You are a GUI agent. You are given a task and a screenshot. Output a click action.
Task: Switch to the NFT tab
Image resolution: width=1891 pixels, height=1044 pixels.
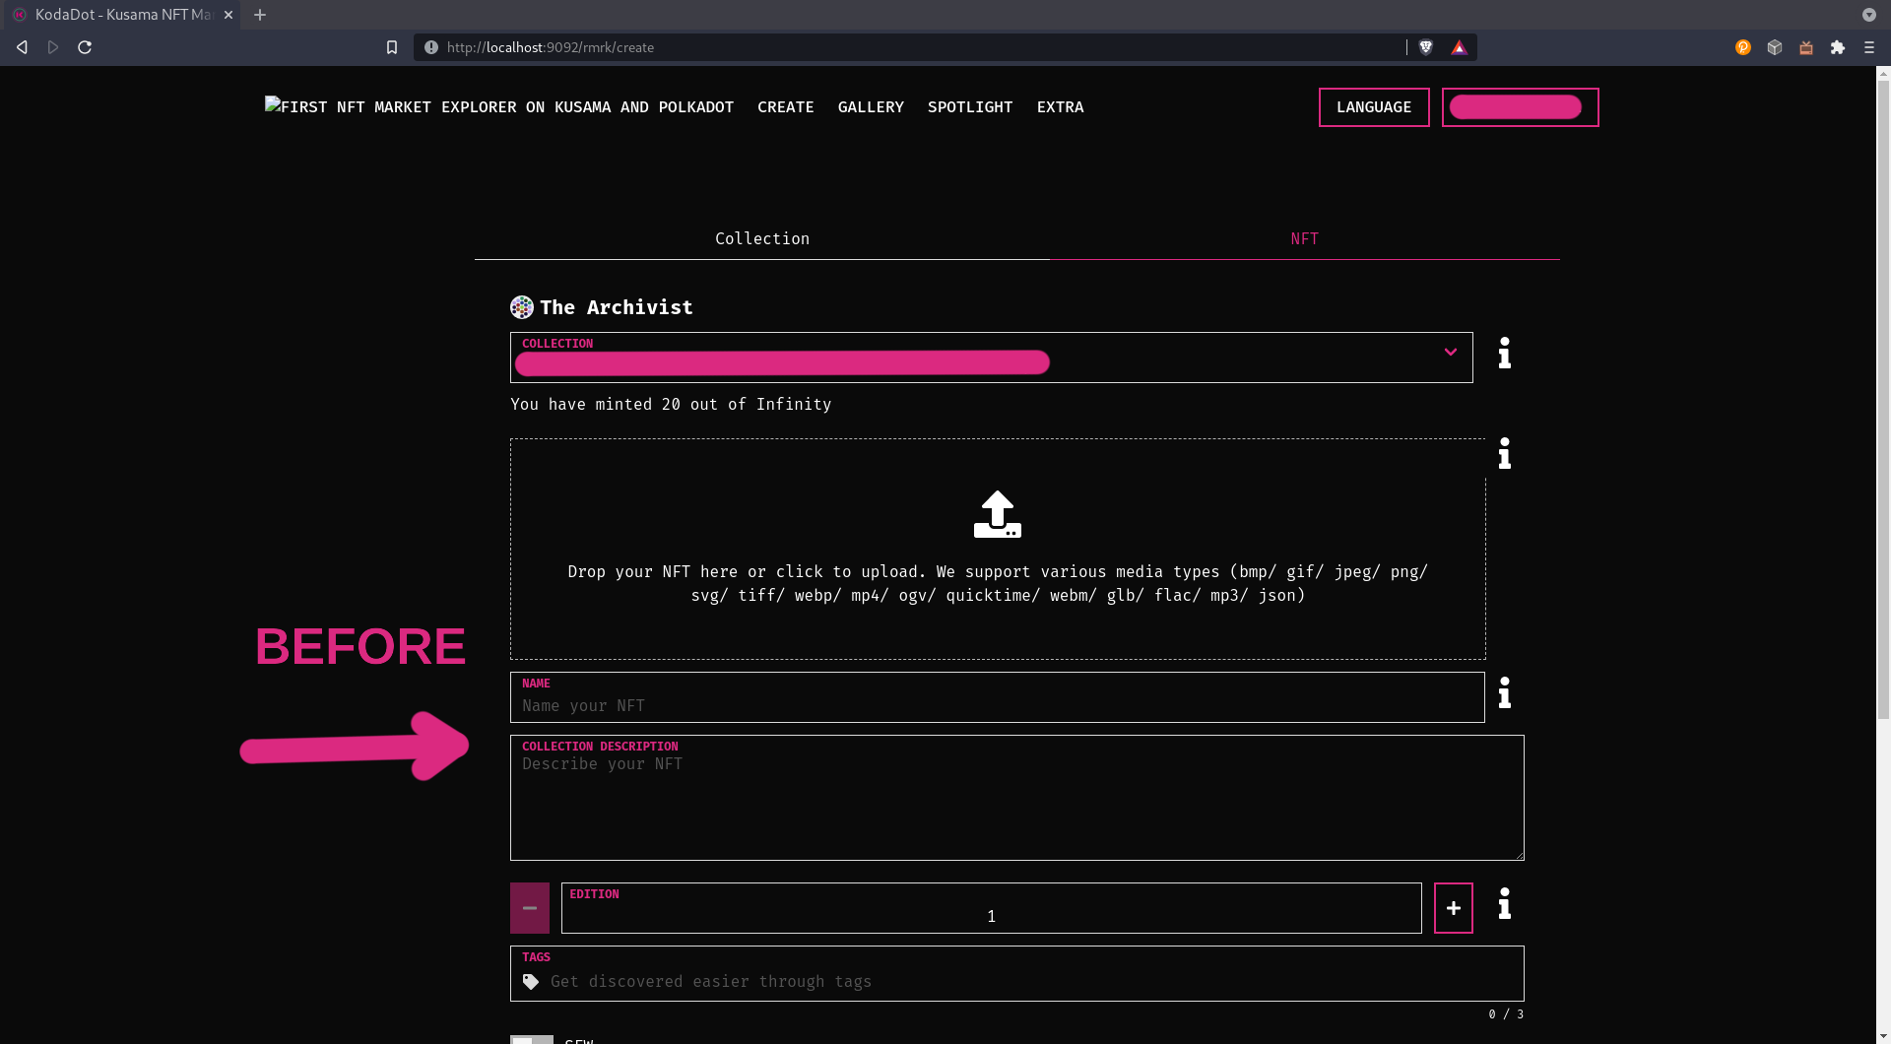click(1305, 238)
